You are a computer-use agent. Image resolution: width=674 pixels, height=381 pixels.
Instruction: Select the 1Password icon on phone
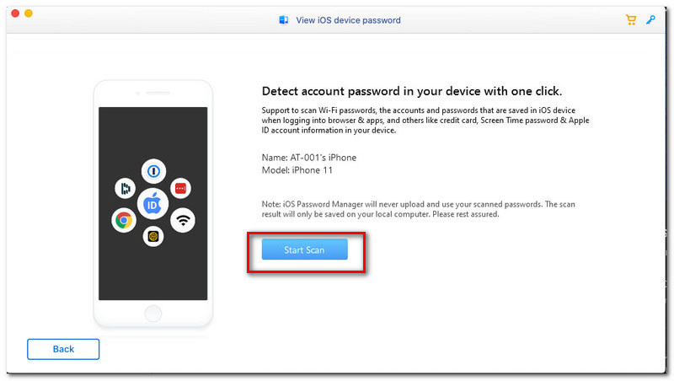pyautogui.click(x=152, y=171)
